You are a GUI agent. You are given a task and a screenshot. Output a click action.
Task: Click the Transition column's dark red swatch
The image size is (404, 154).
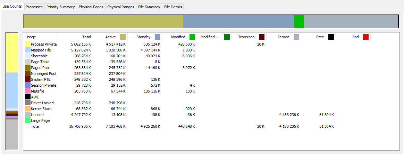coord(262,37)
